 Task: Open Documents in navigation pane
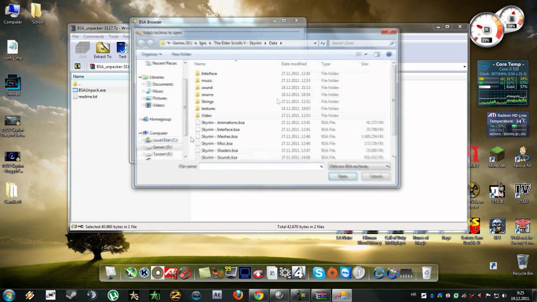pos(162,84)
